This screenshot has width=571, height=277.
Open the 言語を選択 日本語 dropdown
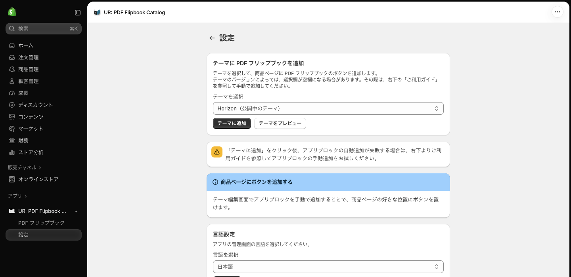[328, 267]
